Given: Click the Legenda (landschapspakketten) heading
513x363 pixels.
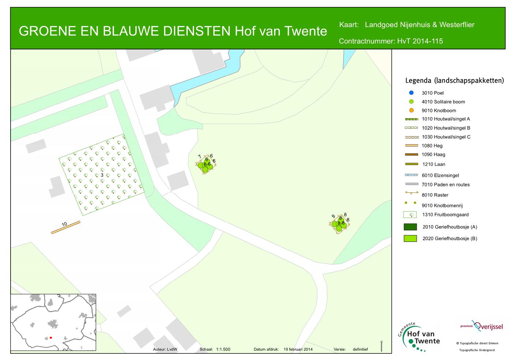Looking at the screenshot, I should 454,81.
